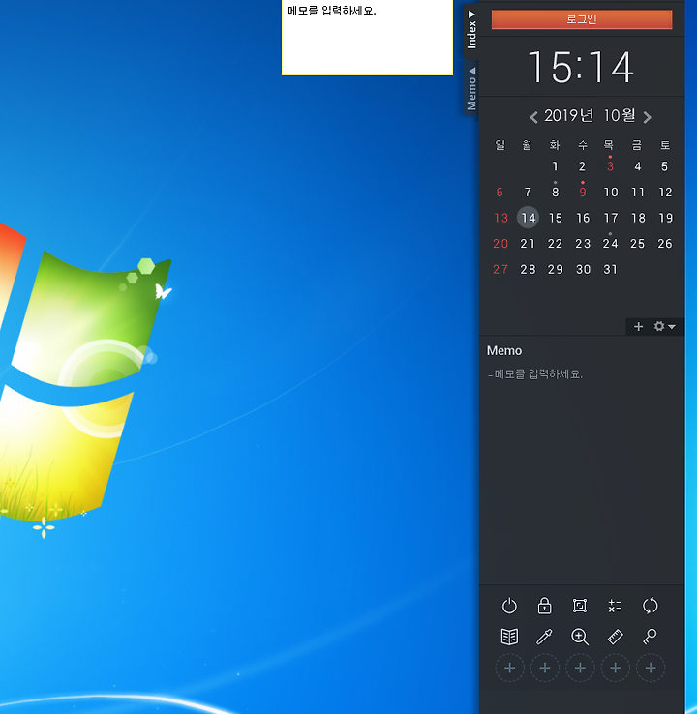Select date 25 in the calendar

[637, 244]
